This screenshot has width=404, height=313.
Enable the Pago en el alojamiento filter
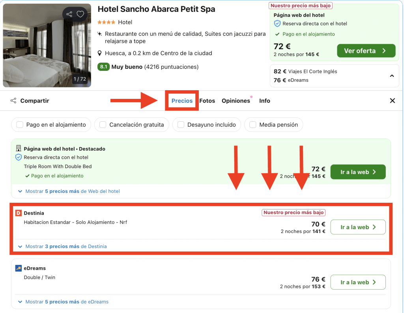[x=20, y=125]
